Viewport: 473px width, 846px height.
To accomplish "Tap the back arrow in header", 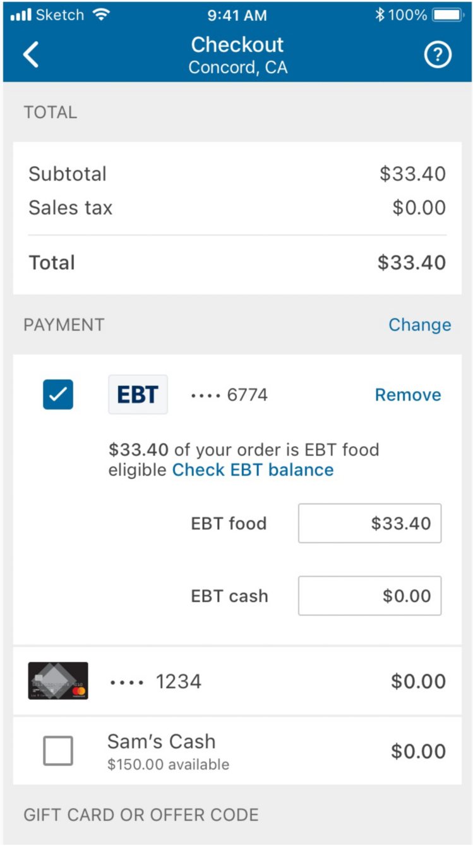I will pyautogui.click(x=31, y=55).
